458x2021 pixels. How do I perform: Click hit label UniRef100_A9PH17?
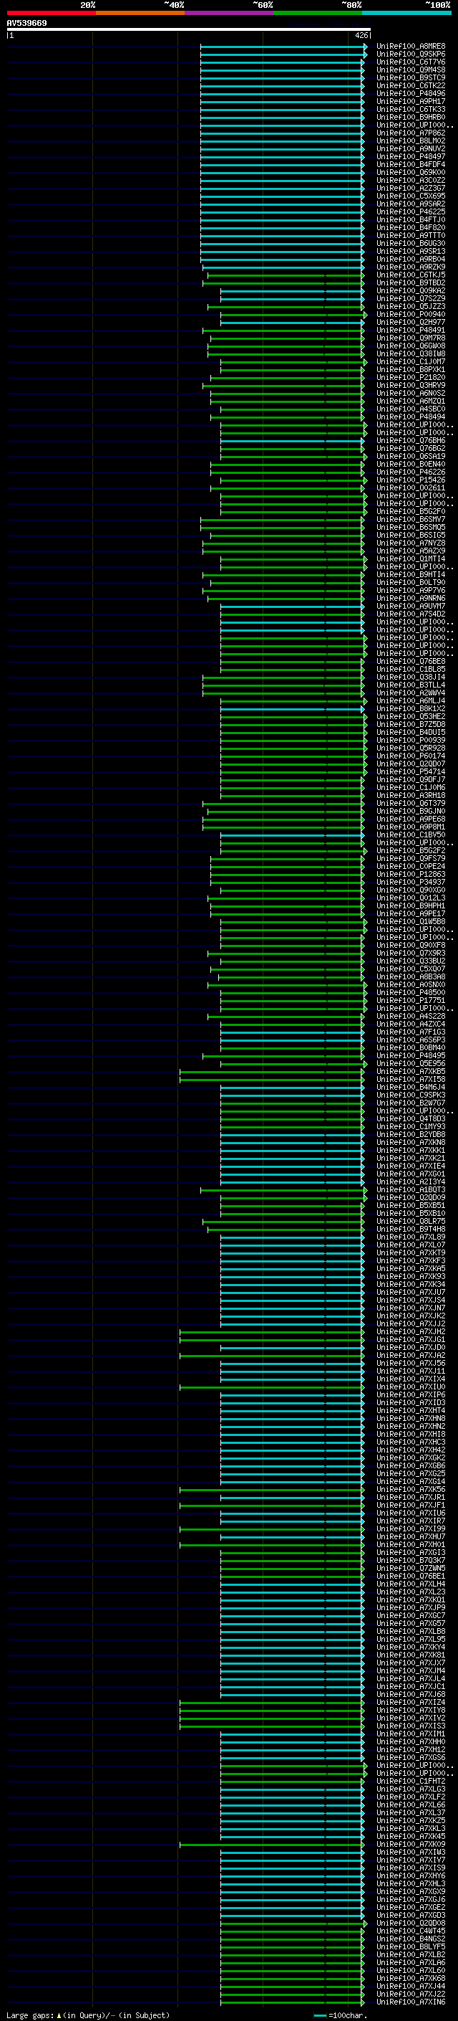(x=411, y=101)
